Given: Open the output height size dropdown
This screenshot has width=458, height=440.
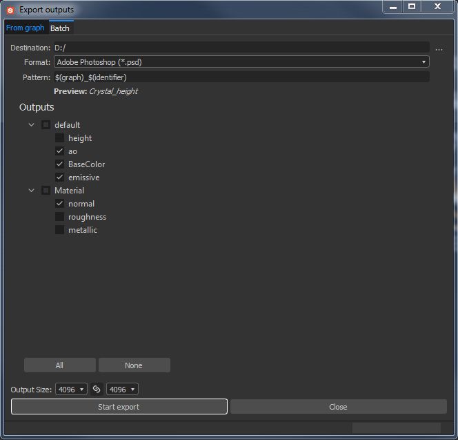Looking at the screenshot, I should (x=122, y=390).
